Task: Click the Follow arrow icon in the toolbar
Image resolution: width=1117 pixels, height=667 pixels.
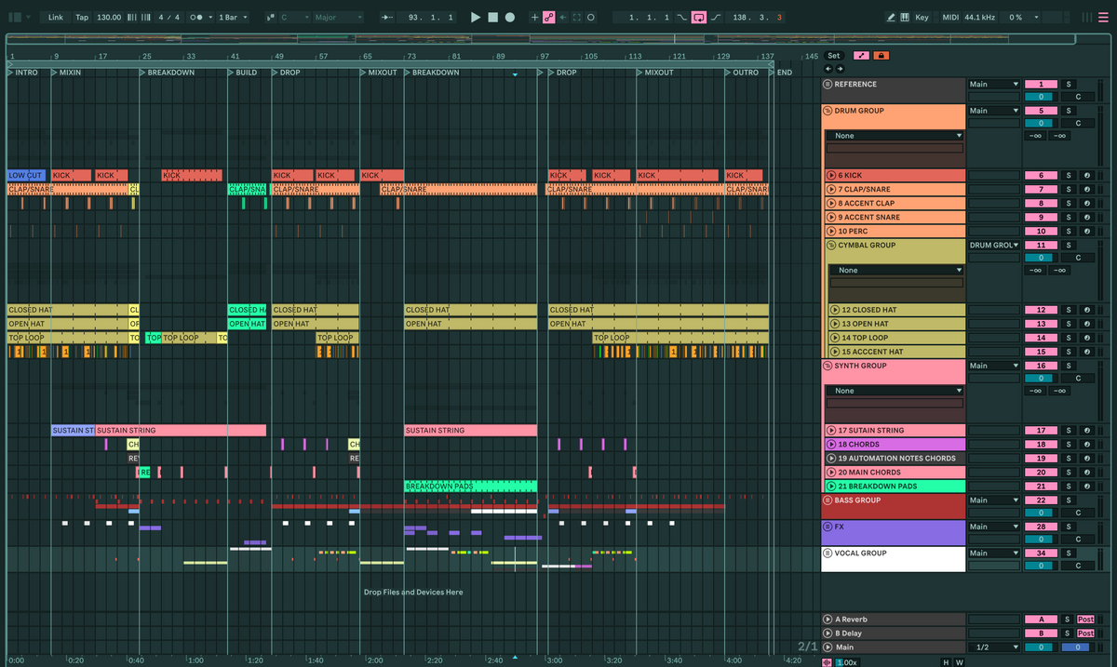Action: (x=563, y=17)
